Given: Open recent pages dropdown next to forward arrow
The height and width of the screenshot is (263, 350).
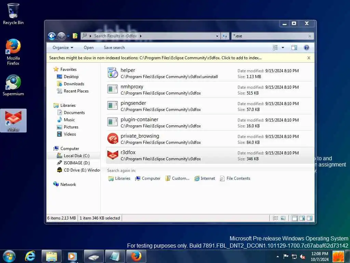Looking at the screenshot, I should click(x=68, y=36).
